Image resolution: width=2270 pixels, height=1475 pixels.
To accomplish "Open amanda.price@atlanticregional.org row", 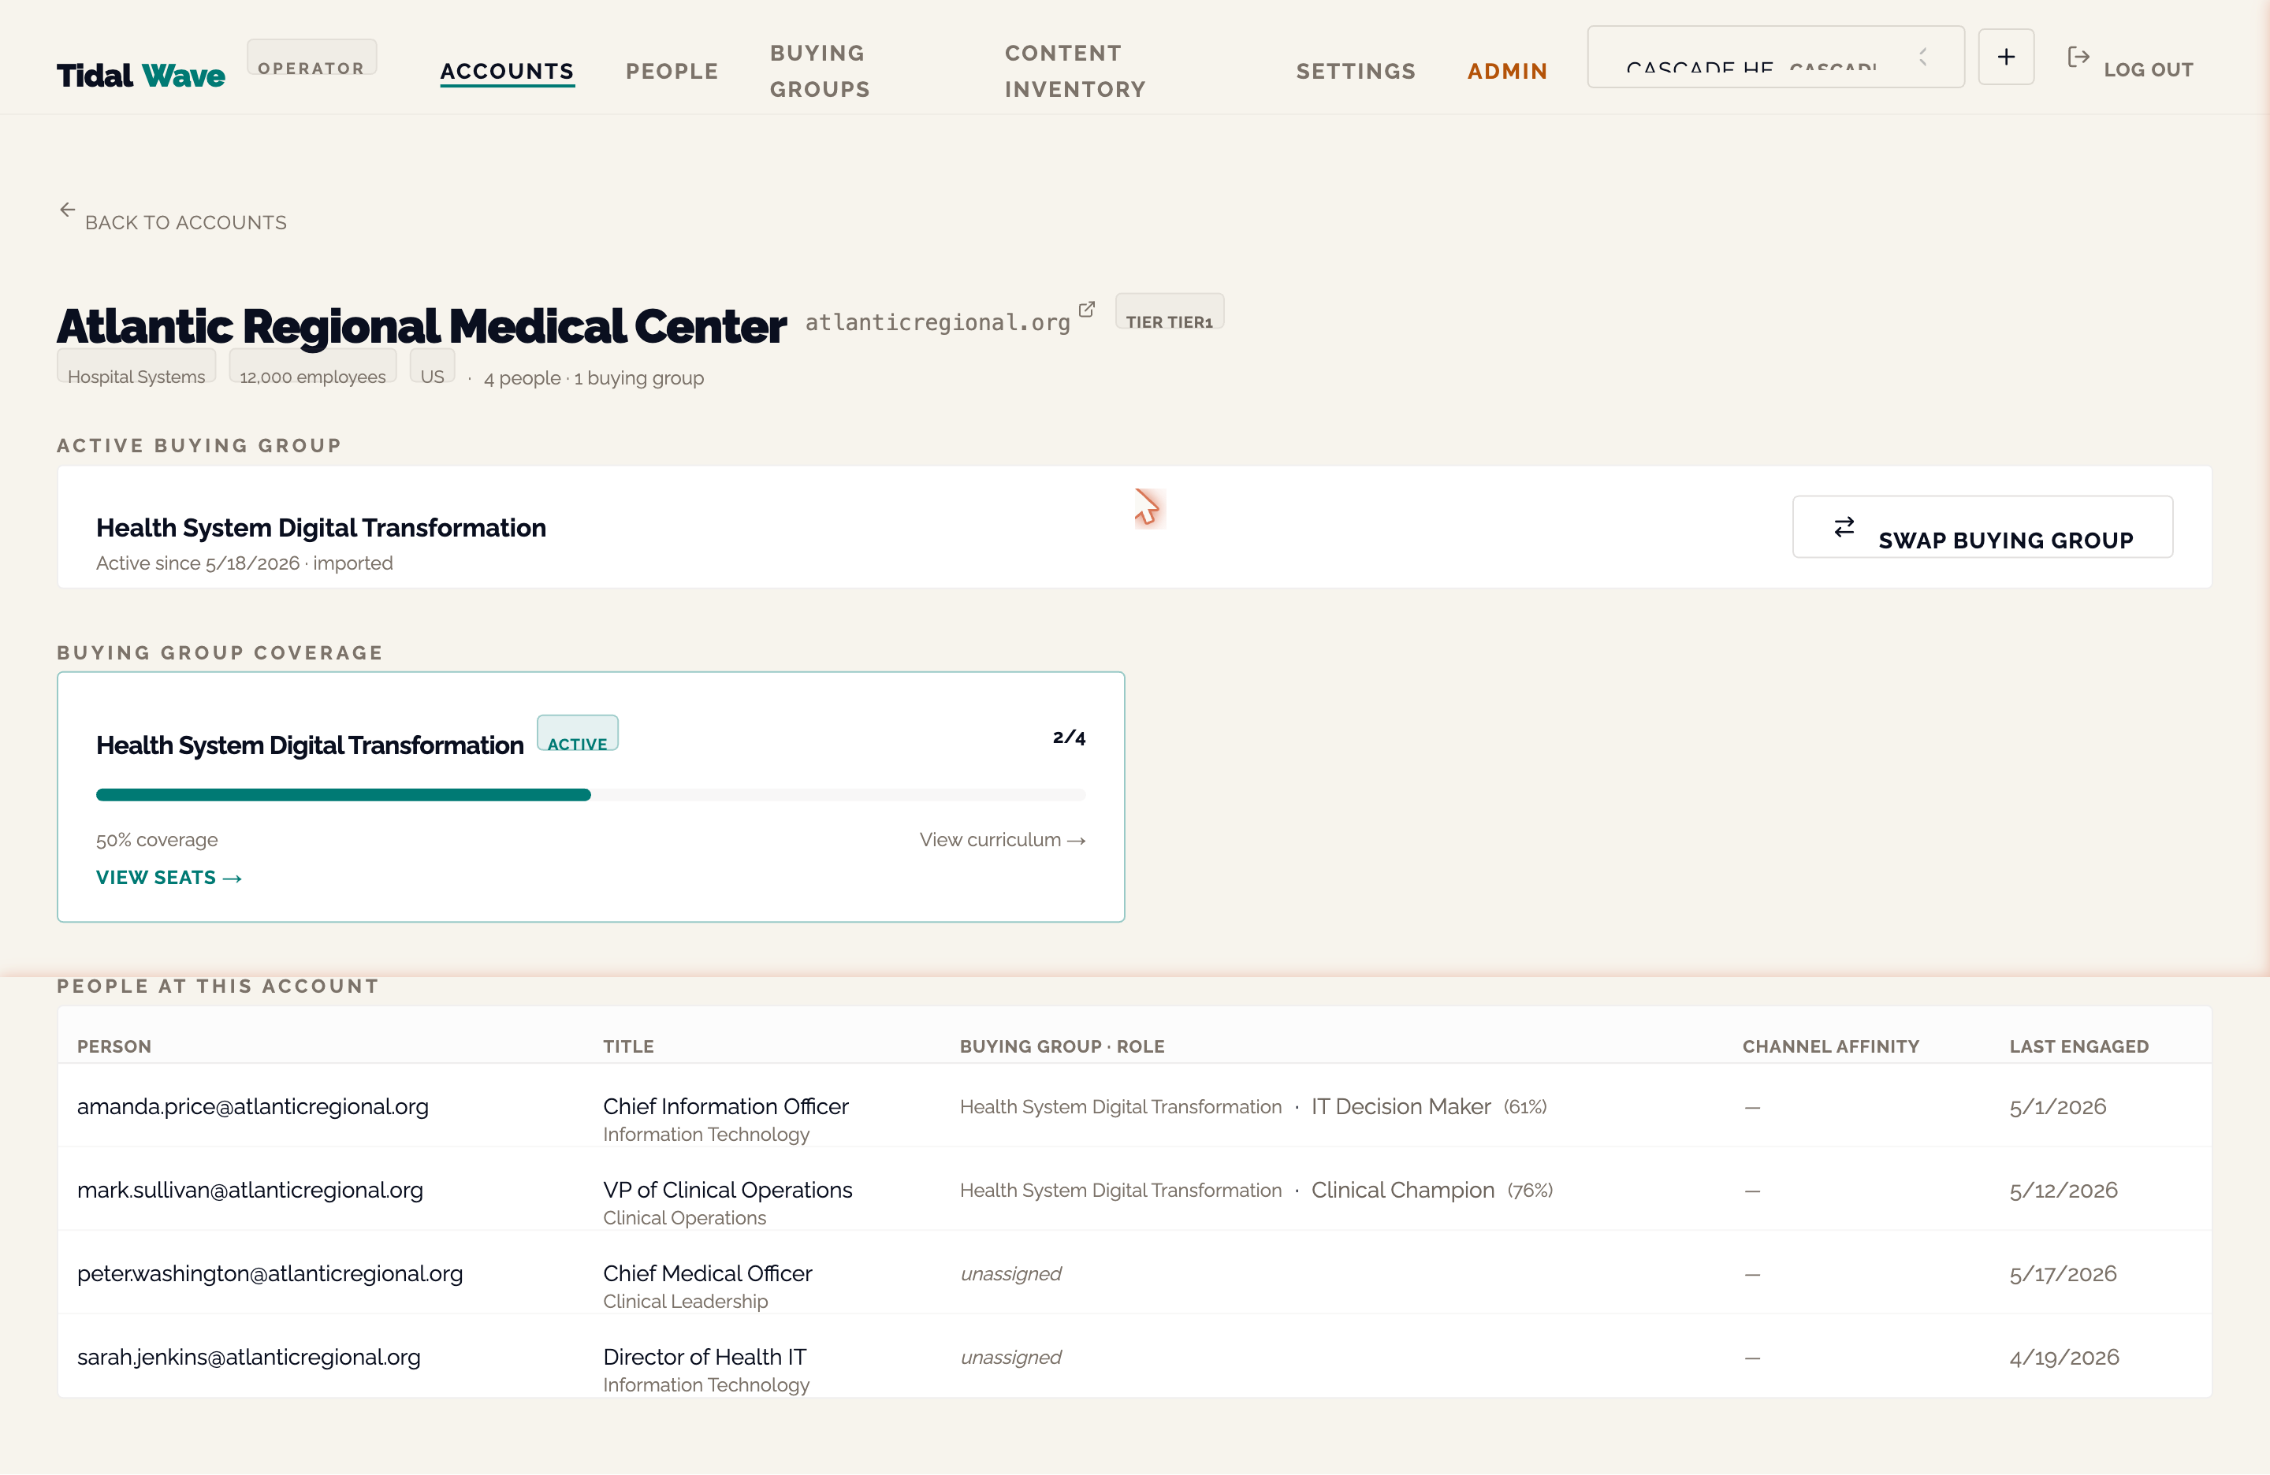I will (1134, 1106).
